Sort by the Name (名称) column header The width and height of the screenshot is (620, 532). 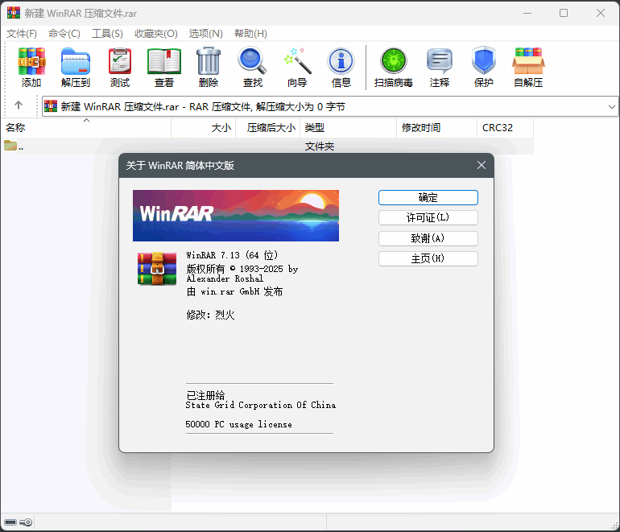[x=15, y=127]
